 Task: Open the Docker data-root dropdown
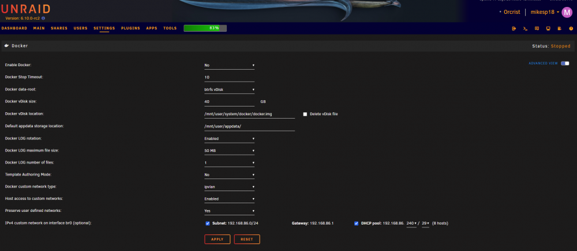pos(229,90)
